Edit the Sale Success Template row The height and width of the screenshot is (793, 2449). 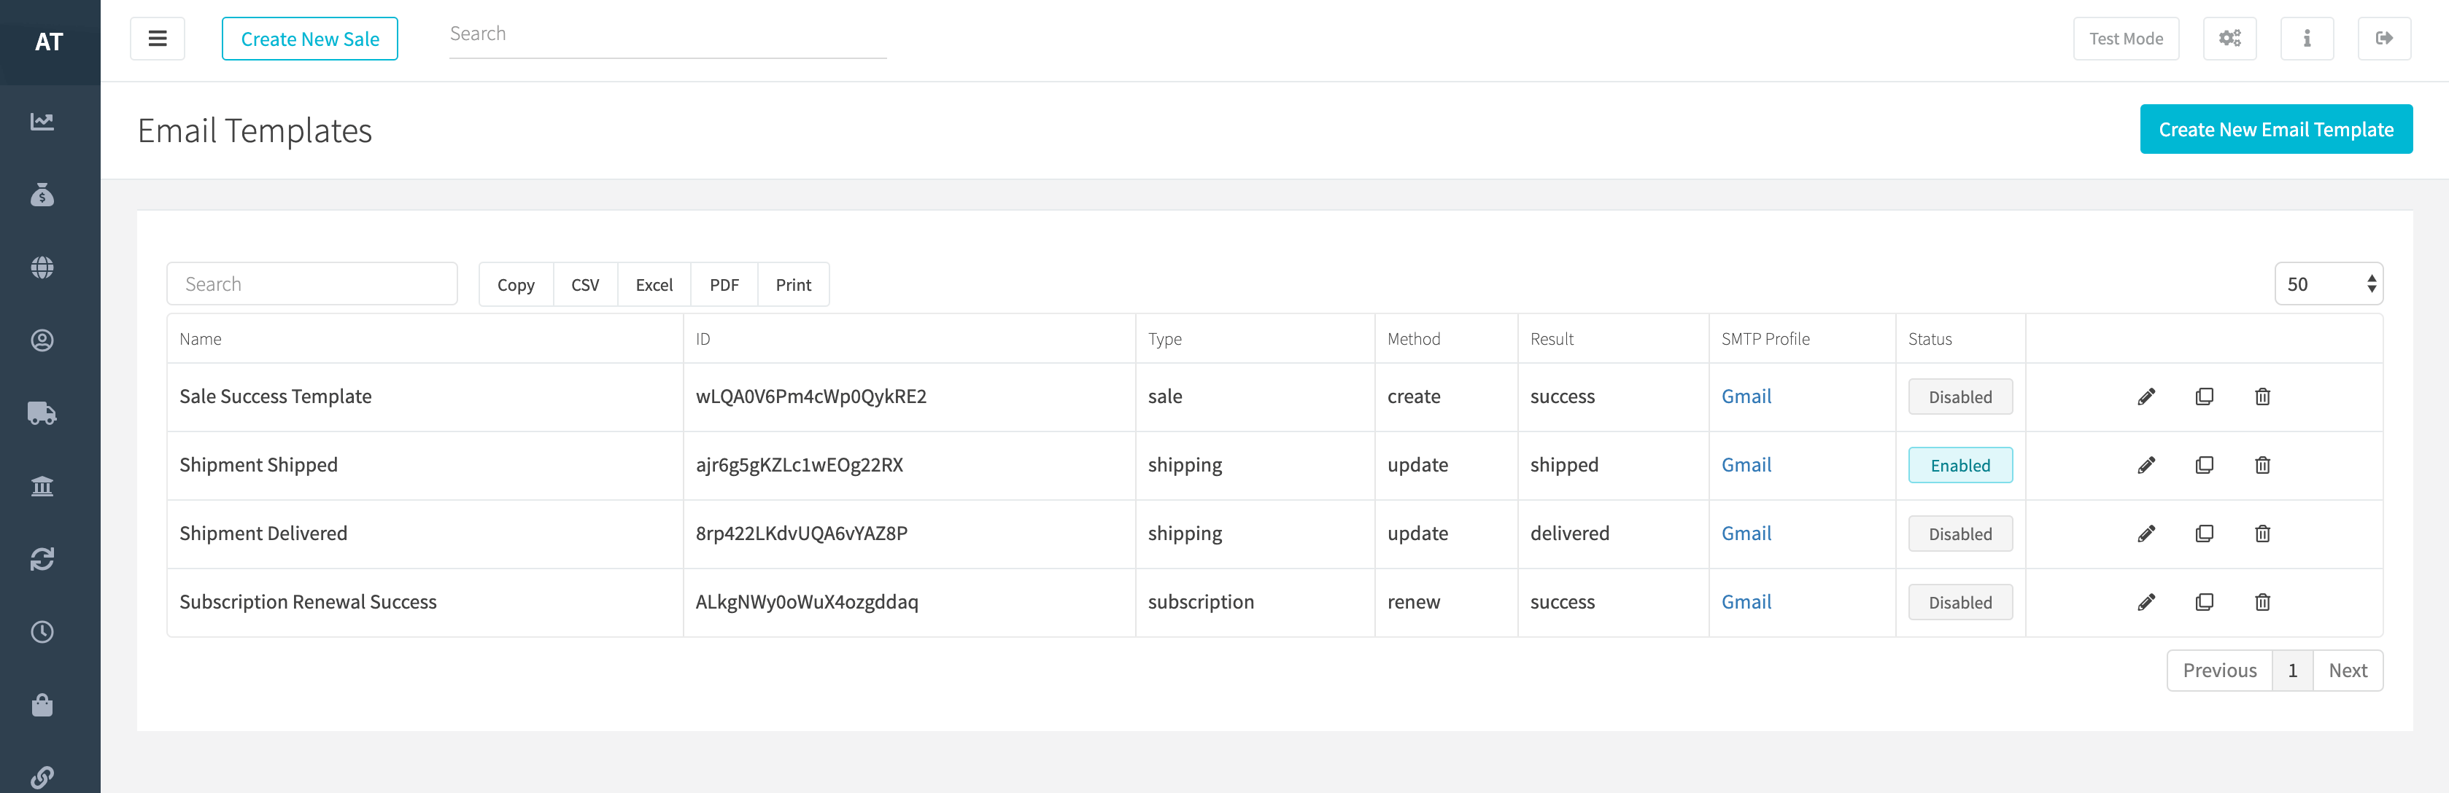(2146, 397)
